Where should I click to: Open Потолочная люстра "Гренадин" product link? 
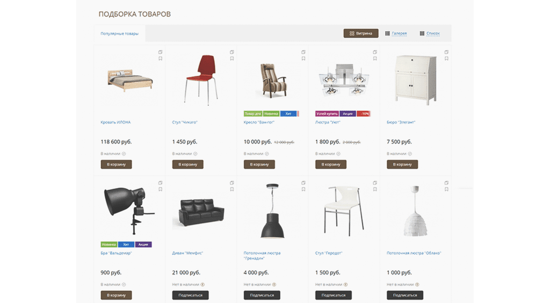tap(262, 255)
